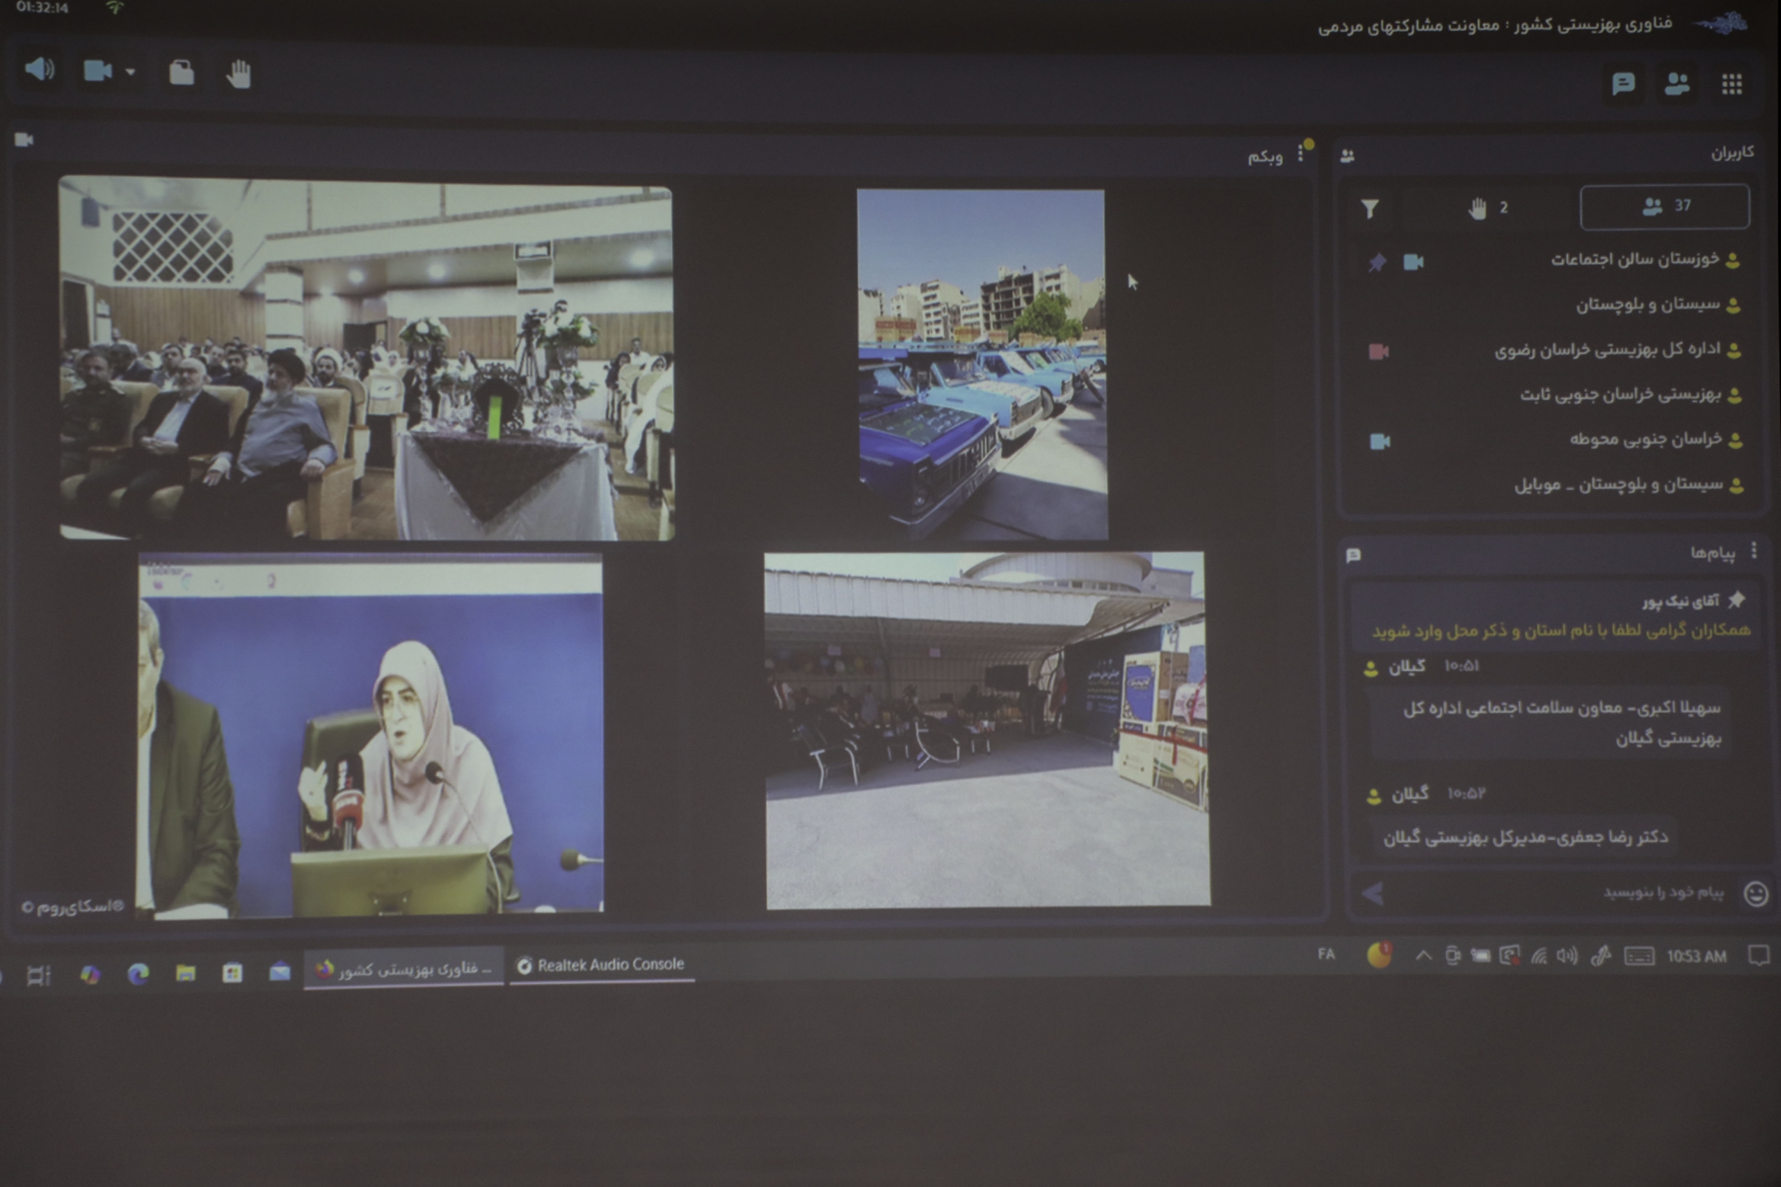1781x1187 pixels.
Task: Click the crowded hall video thumbnail
Action: pos(366,358)
